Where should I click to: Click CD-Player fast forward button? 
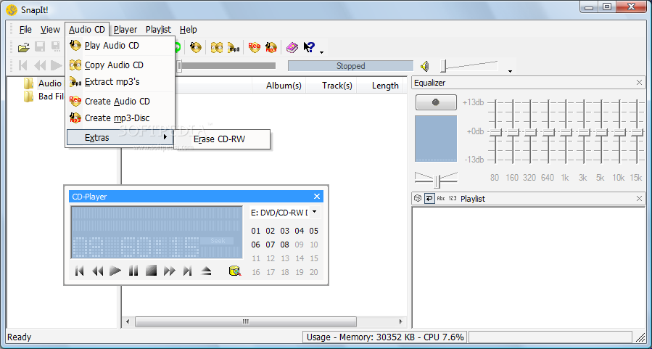[x=169, y=271]
